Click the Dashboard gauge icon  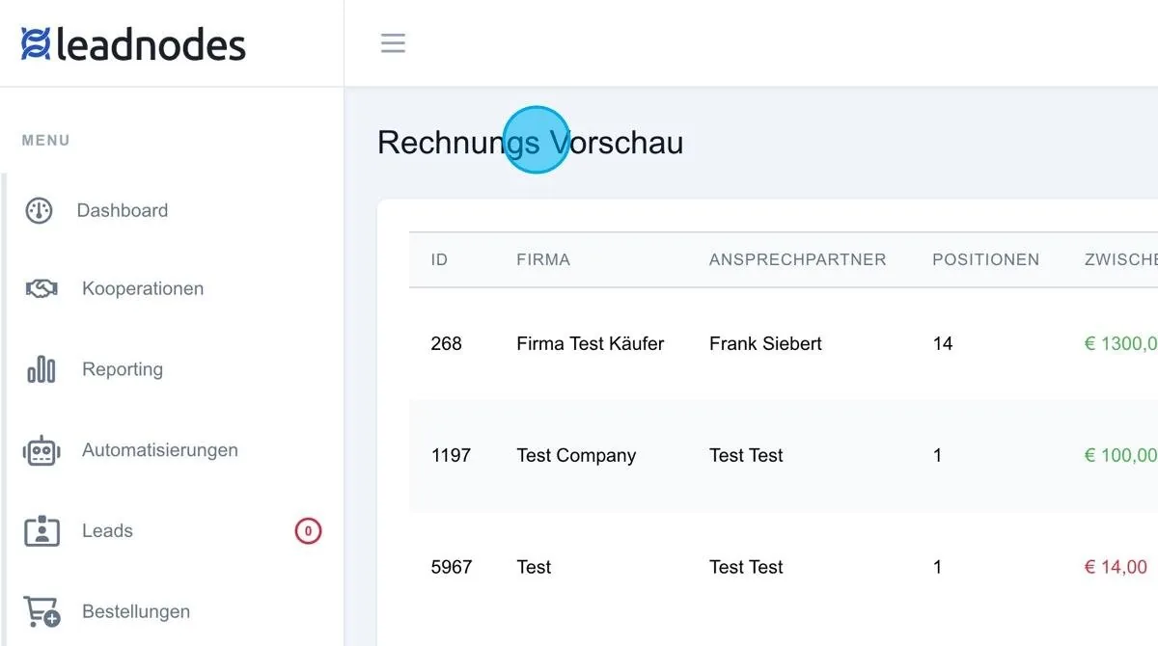(x=39, y=211)
